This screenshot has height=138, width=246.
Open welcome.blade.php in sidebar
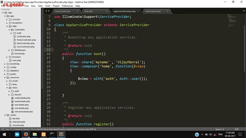[x=23, y=112]
